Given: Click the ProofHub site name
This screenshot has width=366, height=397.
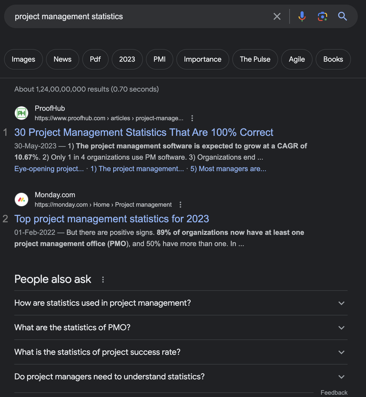Looking at the screenshot, I should point(50,108).
